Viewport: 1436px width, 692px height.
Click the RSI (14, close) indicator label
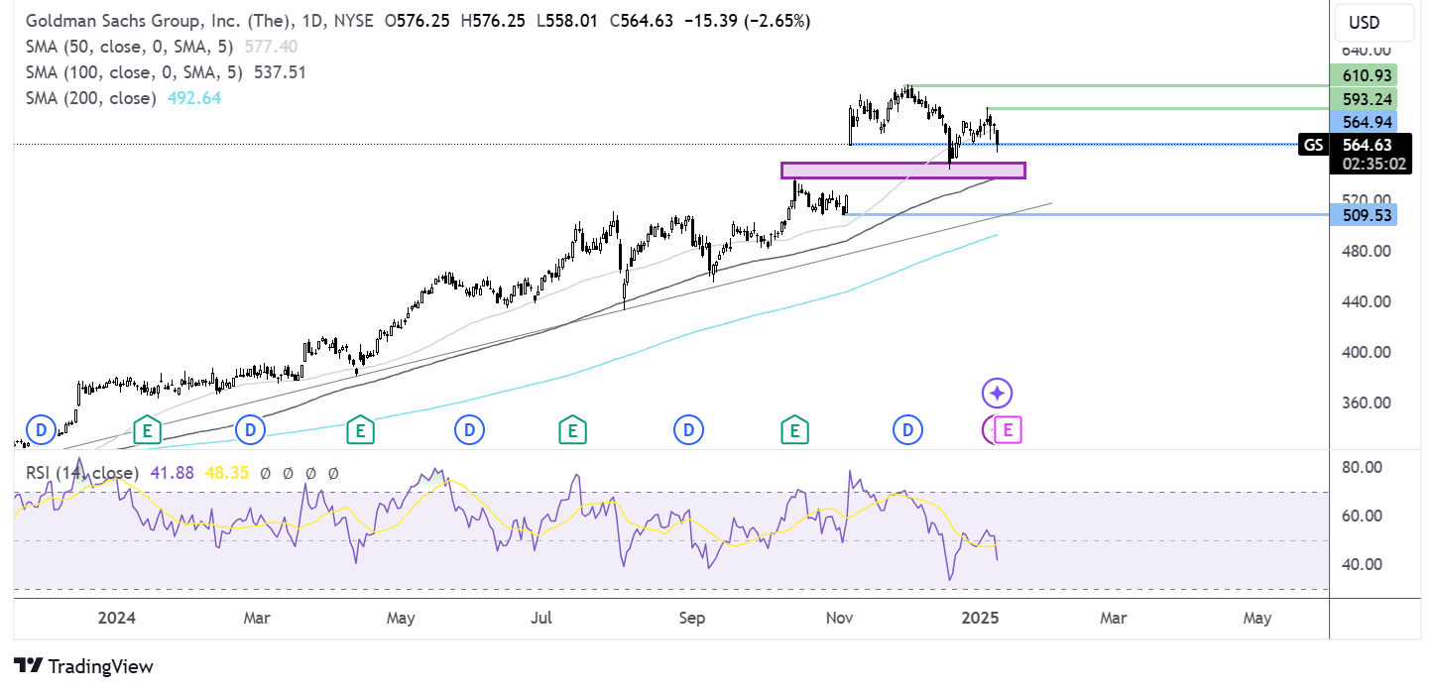82,474
